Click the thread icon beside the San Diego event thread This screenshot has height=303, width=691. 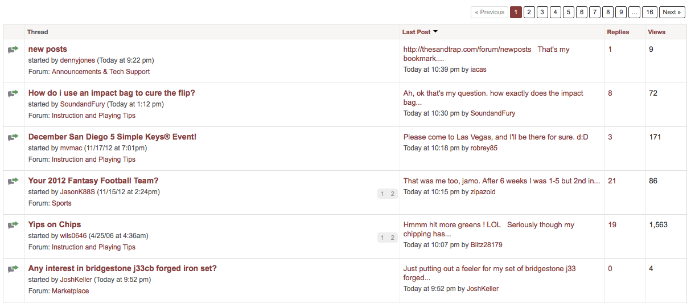pyautogui.click(x=13, y=137)
